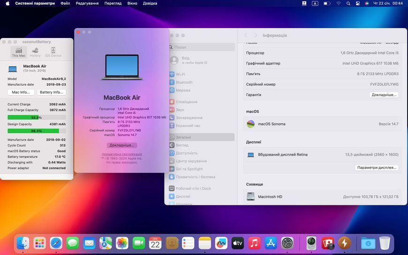Screen dimensions: 408x255
Task: Click Параметри дисплея... button
Action: pyautogui.click(x=377, y=167)
